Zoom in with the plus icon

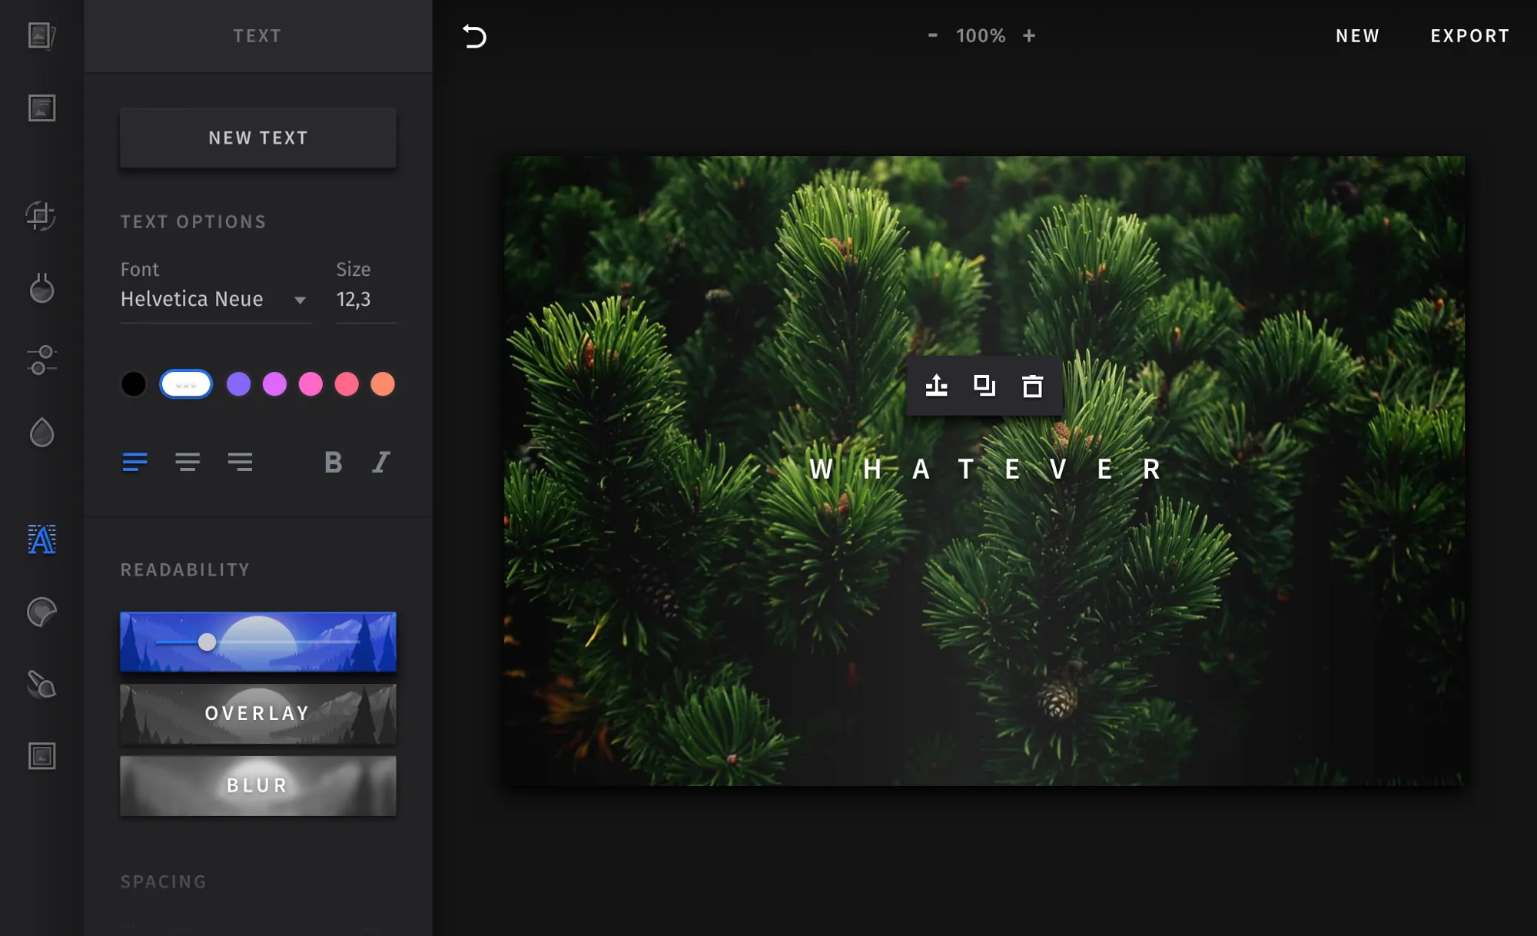(x=1029, y=35)
